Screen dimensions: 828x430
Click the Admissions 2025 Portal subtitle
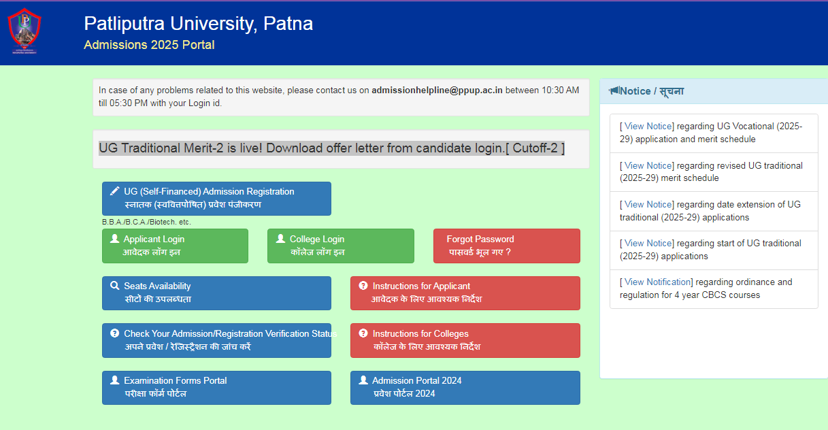pos(149,45)
